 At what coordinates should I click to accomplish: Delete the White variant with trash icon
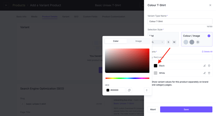(209, 73)
